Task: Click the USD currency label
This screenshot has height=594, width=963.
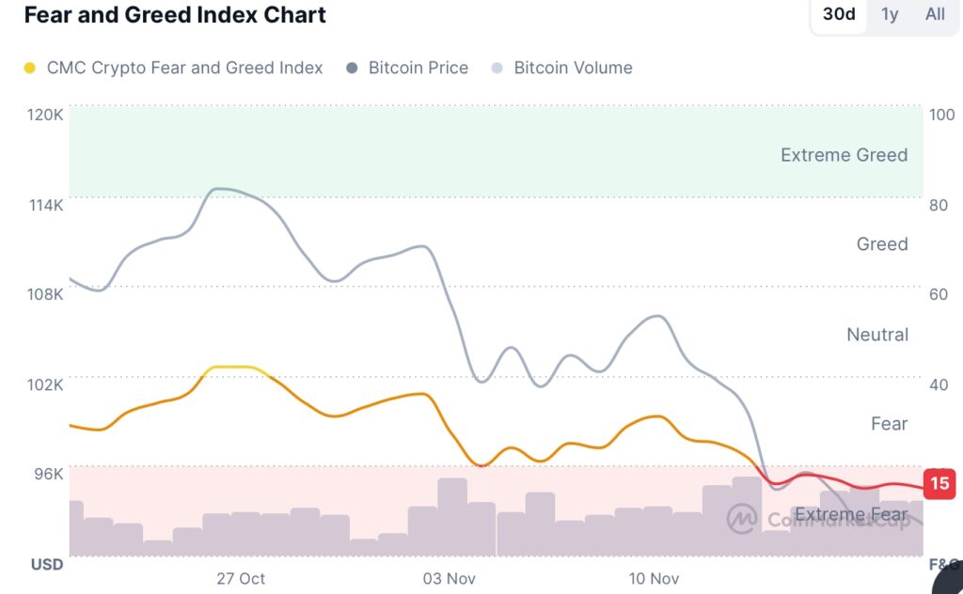Action: [49, 564]
